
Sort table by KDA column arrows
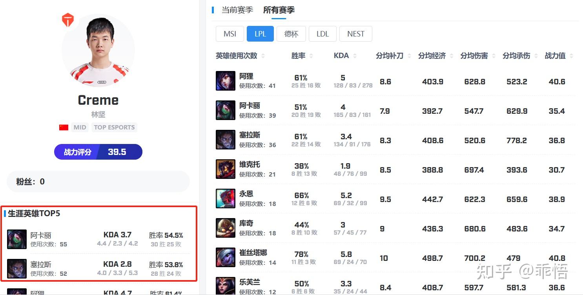pos(355,56)
